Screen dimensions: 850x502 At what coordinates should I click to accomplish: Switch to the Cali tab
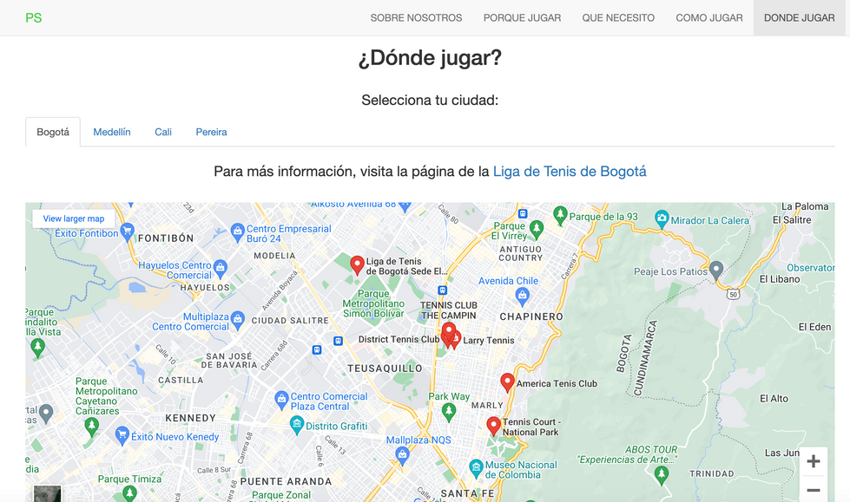click(x=163, y=132)
